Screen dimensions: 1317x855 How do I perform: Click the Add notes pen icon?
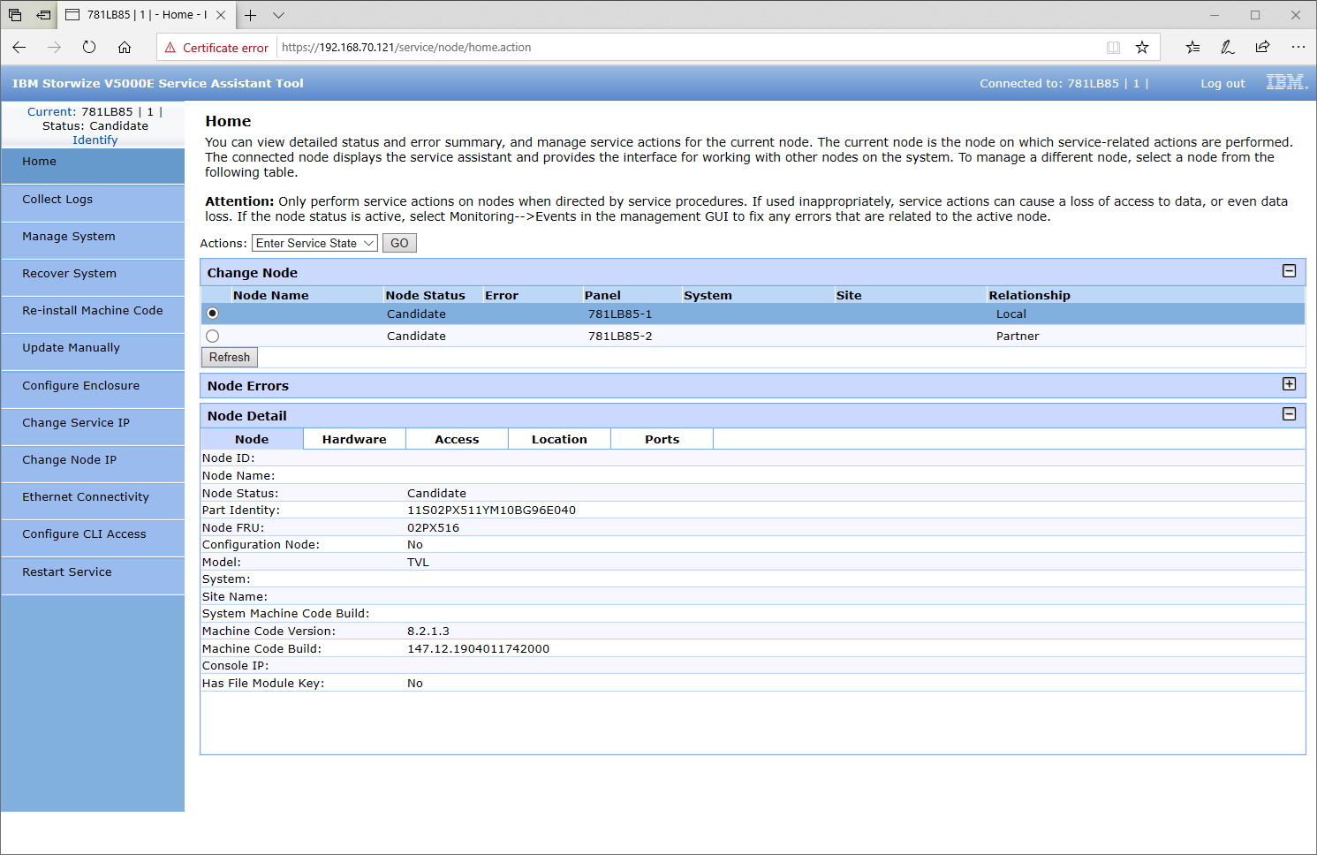(x=1228, y=48)
